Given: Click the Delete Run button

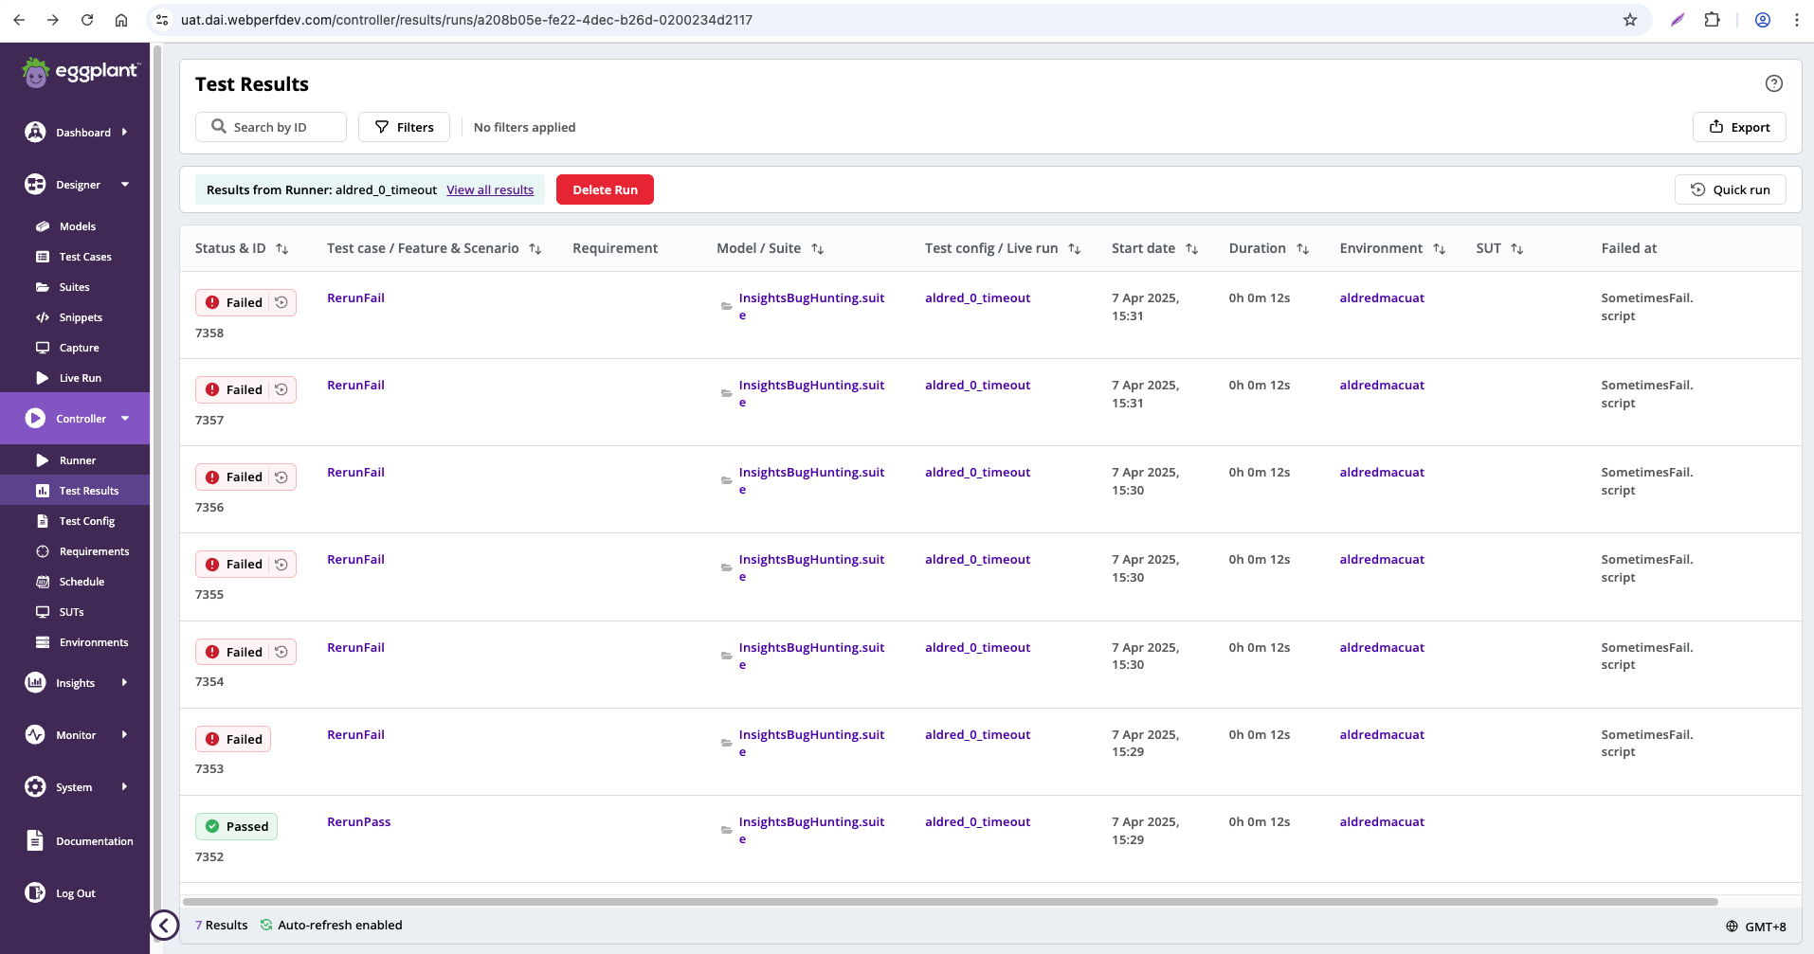Looking at the screenshot, I should tap(605, 189).
